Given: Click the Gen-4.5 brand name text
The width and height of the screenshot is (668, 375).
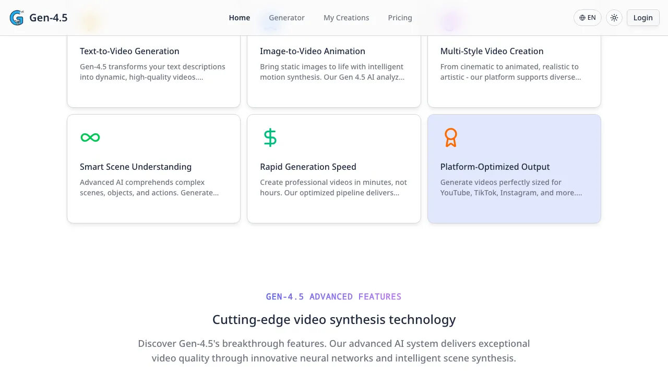Looking at the screenshot, I should pyautogui.click(x=49, y=18).
